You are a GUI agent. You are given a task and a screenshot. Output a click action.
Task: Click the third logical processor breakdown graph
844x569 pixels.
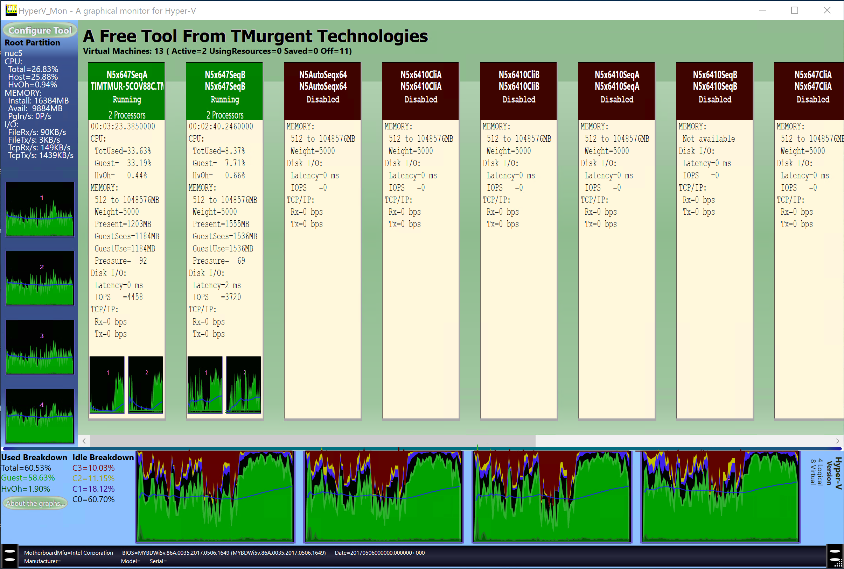click(x=552, y=497)
